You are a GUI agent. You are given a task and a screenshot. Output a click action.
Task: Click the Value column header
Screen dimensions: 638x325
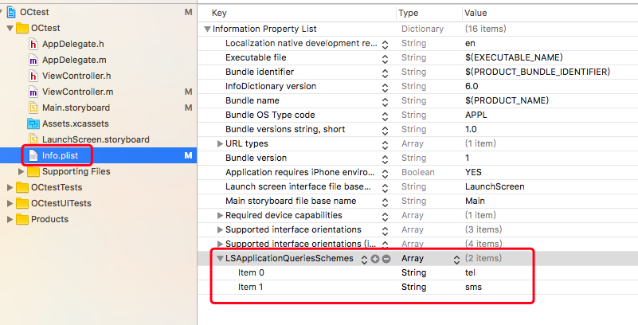pyautogui.click(x=476, y=13)
